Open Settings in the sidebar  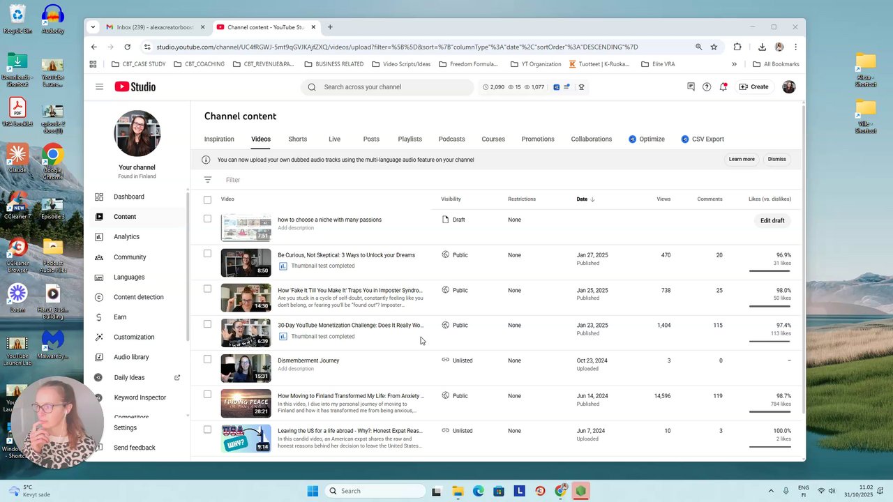[x=126, y=427]
